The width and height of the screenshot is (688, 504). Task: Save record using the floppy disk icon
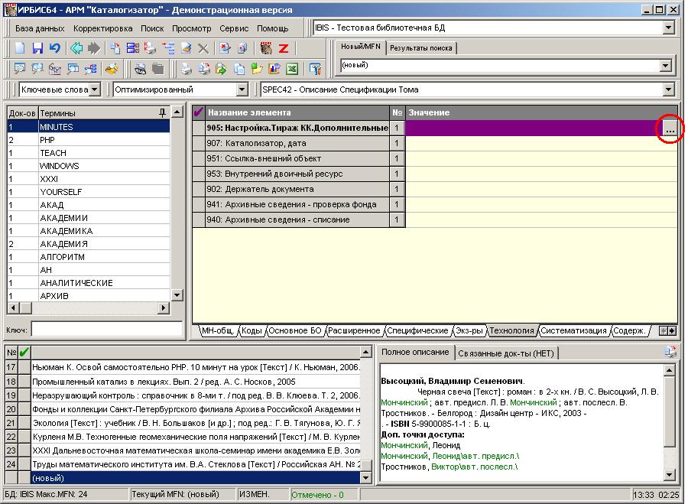click(x=37, y=48)
